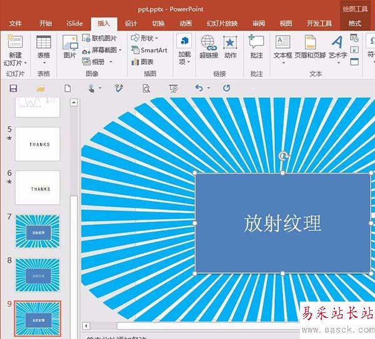The image size is (375, 339).
Task: Click the Print Preview icon
Action: [146, 89]
